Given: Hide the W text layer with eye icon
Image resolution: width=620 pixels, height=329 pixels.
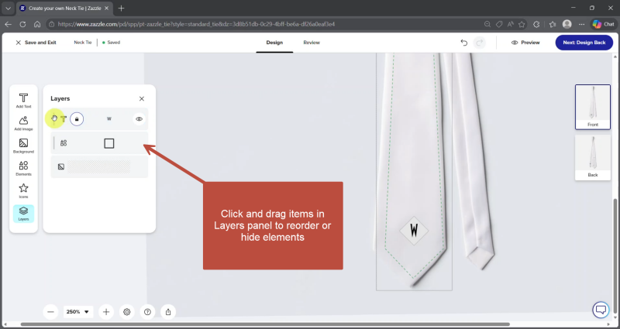Looking at the screenshot, I should (139, 119).
